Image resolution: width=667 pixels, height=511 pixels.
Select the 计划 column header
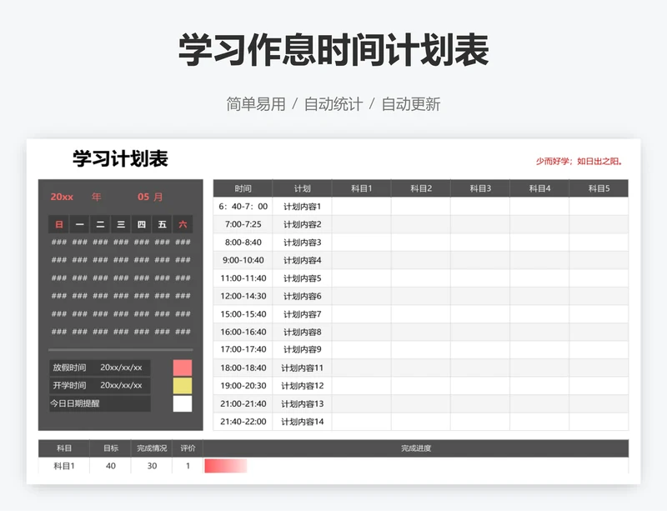click(x=302, y=188)
